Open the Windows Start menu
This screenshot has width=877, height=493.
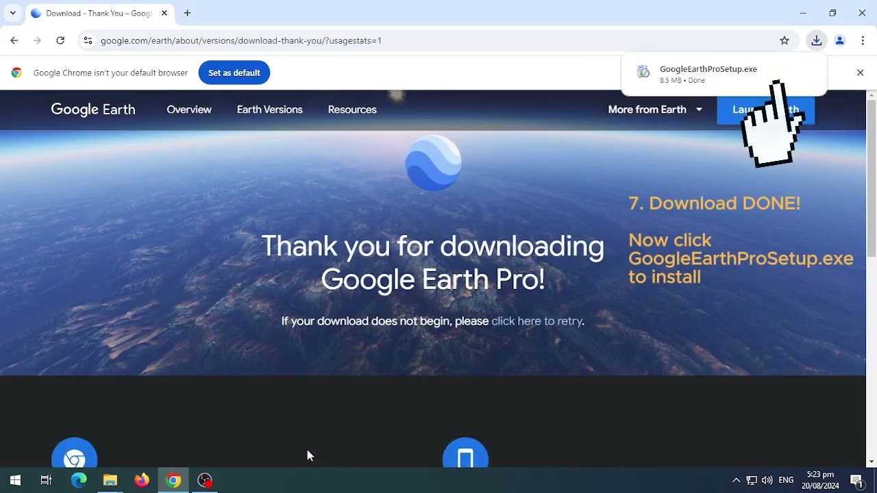[15, 481]
